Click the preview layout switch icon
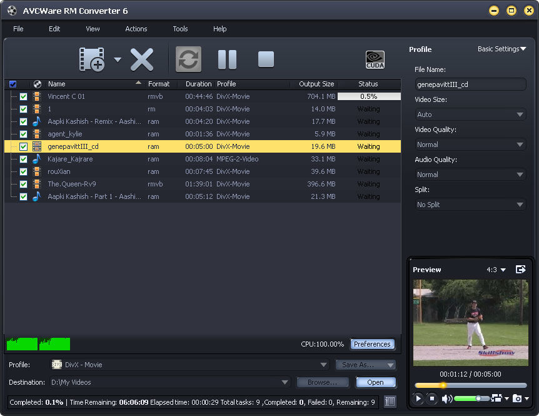 [496, 398]
